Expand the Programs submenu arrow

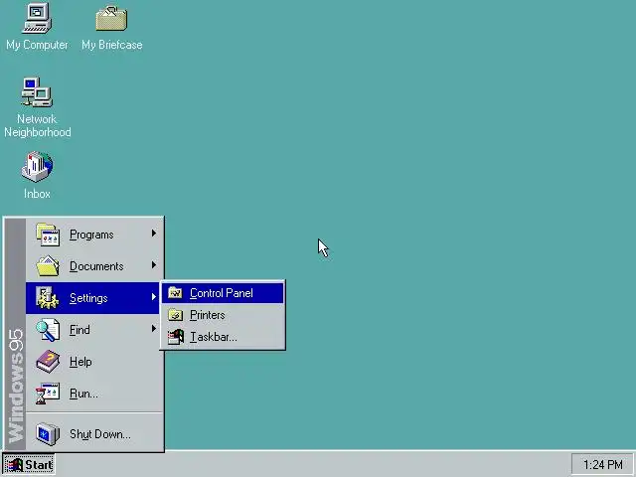pyautogui.click(x=154, y=234)
